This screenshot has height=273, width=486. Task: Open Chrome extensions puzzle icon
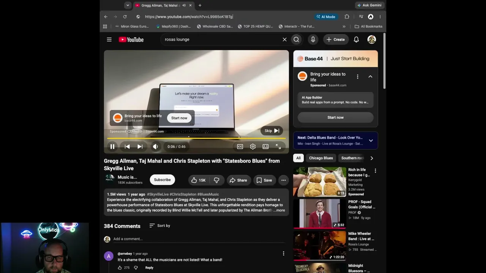[x=347, y=17]
